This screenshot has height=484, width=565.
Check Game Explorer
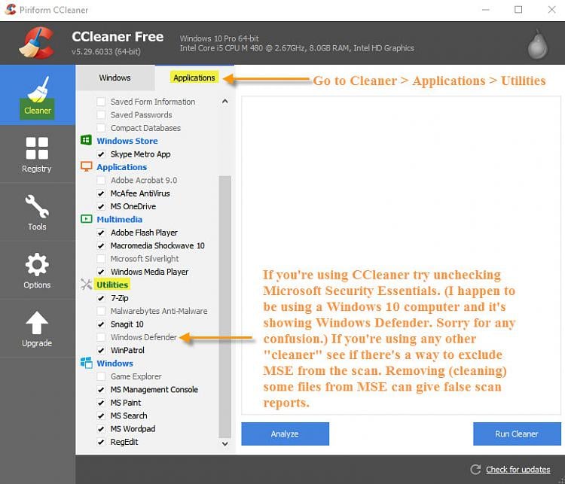101,376
